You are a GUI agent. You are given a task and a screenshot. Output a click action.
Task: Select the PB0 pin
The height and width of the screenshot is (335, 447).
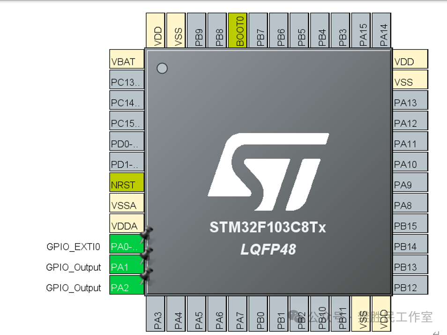pyautogui.click(x=258, y=313)
